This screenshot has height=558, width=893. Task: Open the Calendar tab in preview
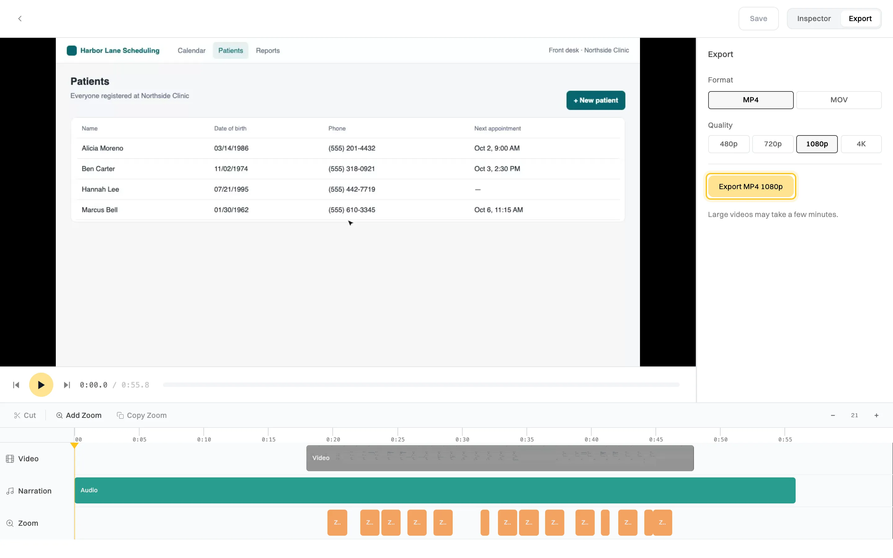[x=192, y=51]
